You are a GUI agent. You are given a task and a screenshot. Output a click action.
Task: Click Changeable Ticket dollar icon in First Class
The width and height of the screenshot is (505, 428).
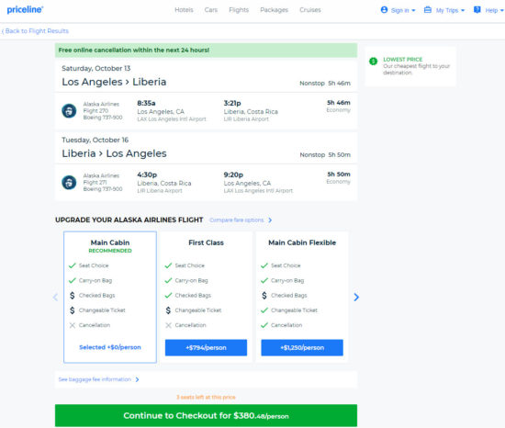pos(168,310)
